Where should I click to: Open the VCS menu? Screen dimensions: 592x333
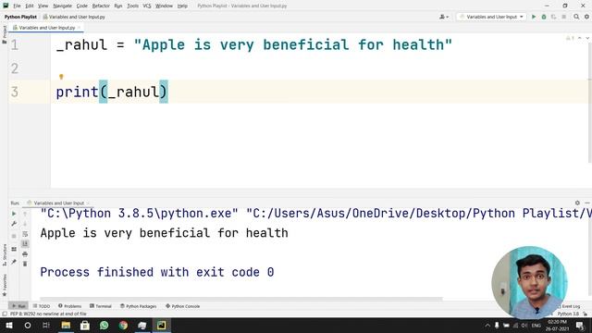[x=147, y=6]
